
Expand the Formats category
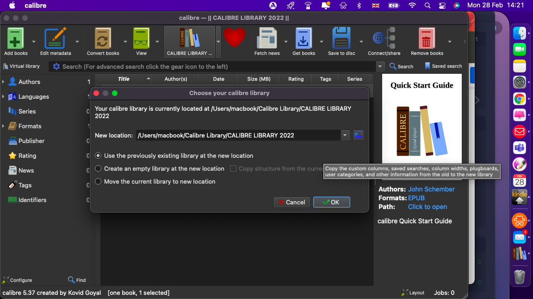click(3, 126)
